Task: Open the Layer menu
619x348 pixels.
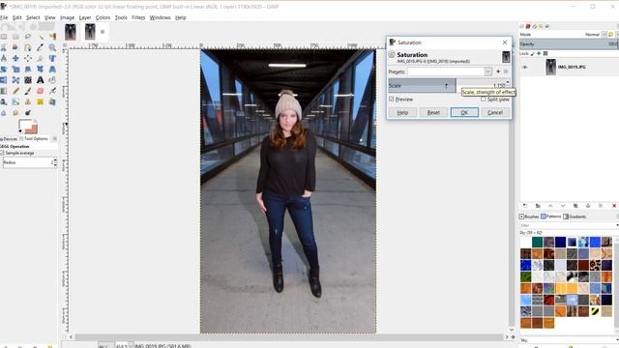Action: pos(85,17)
